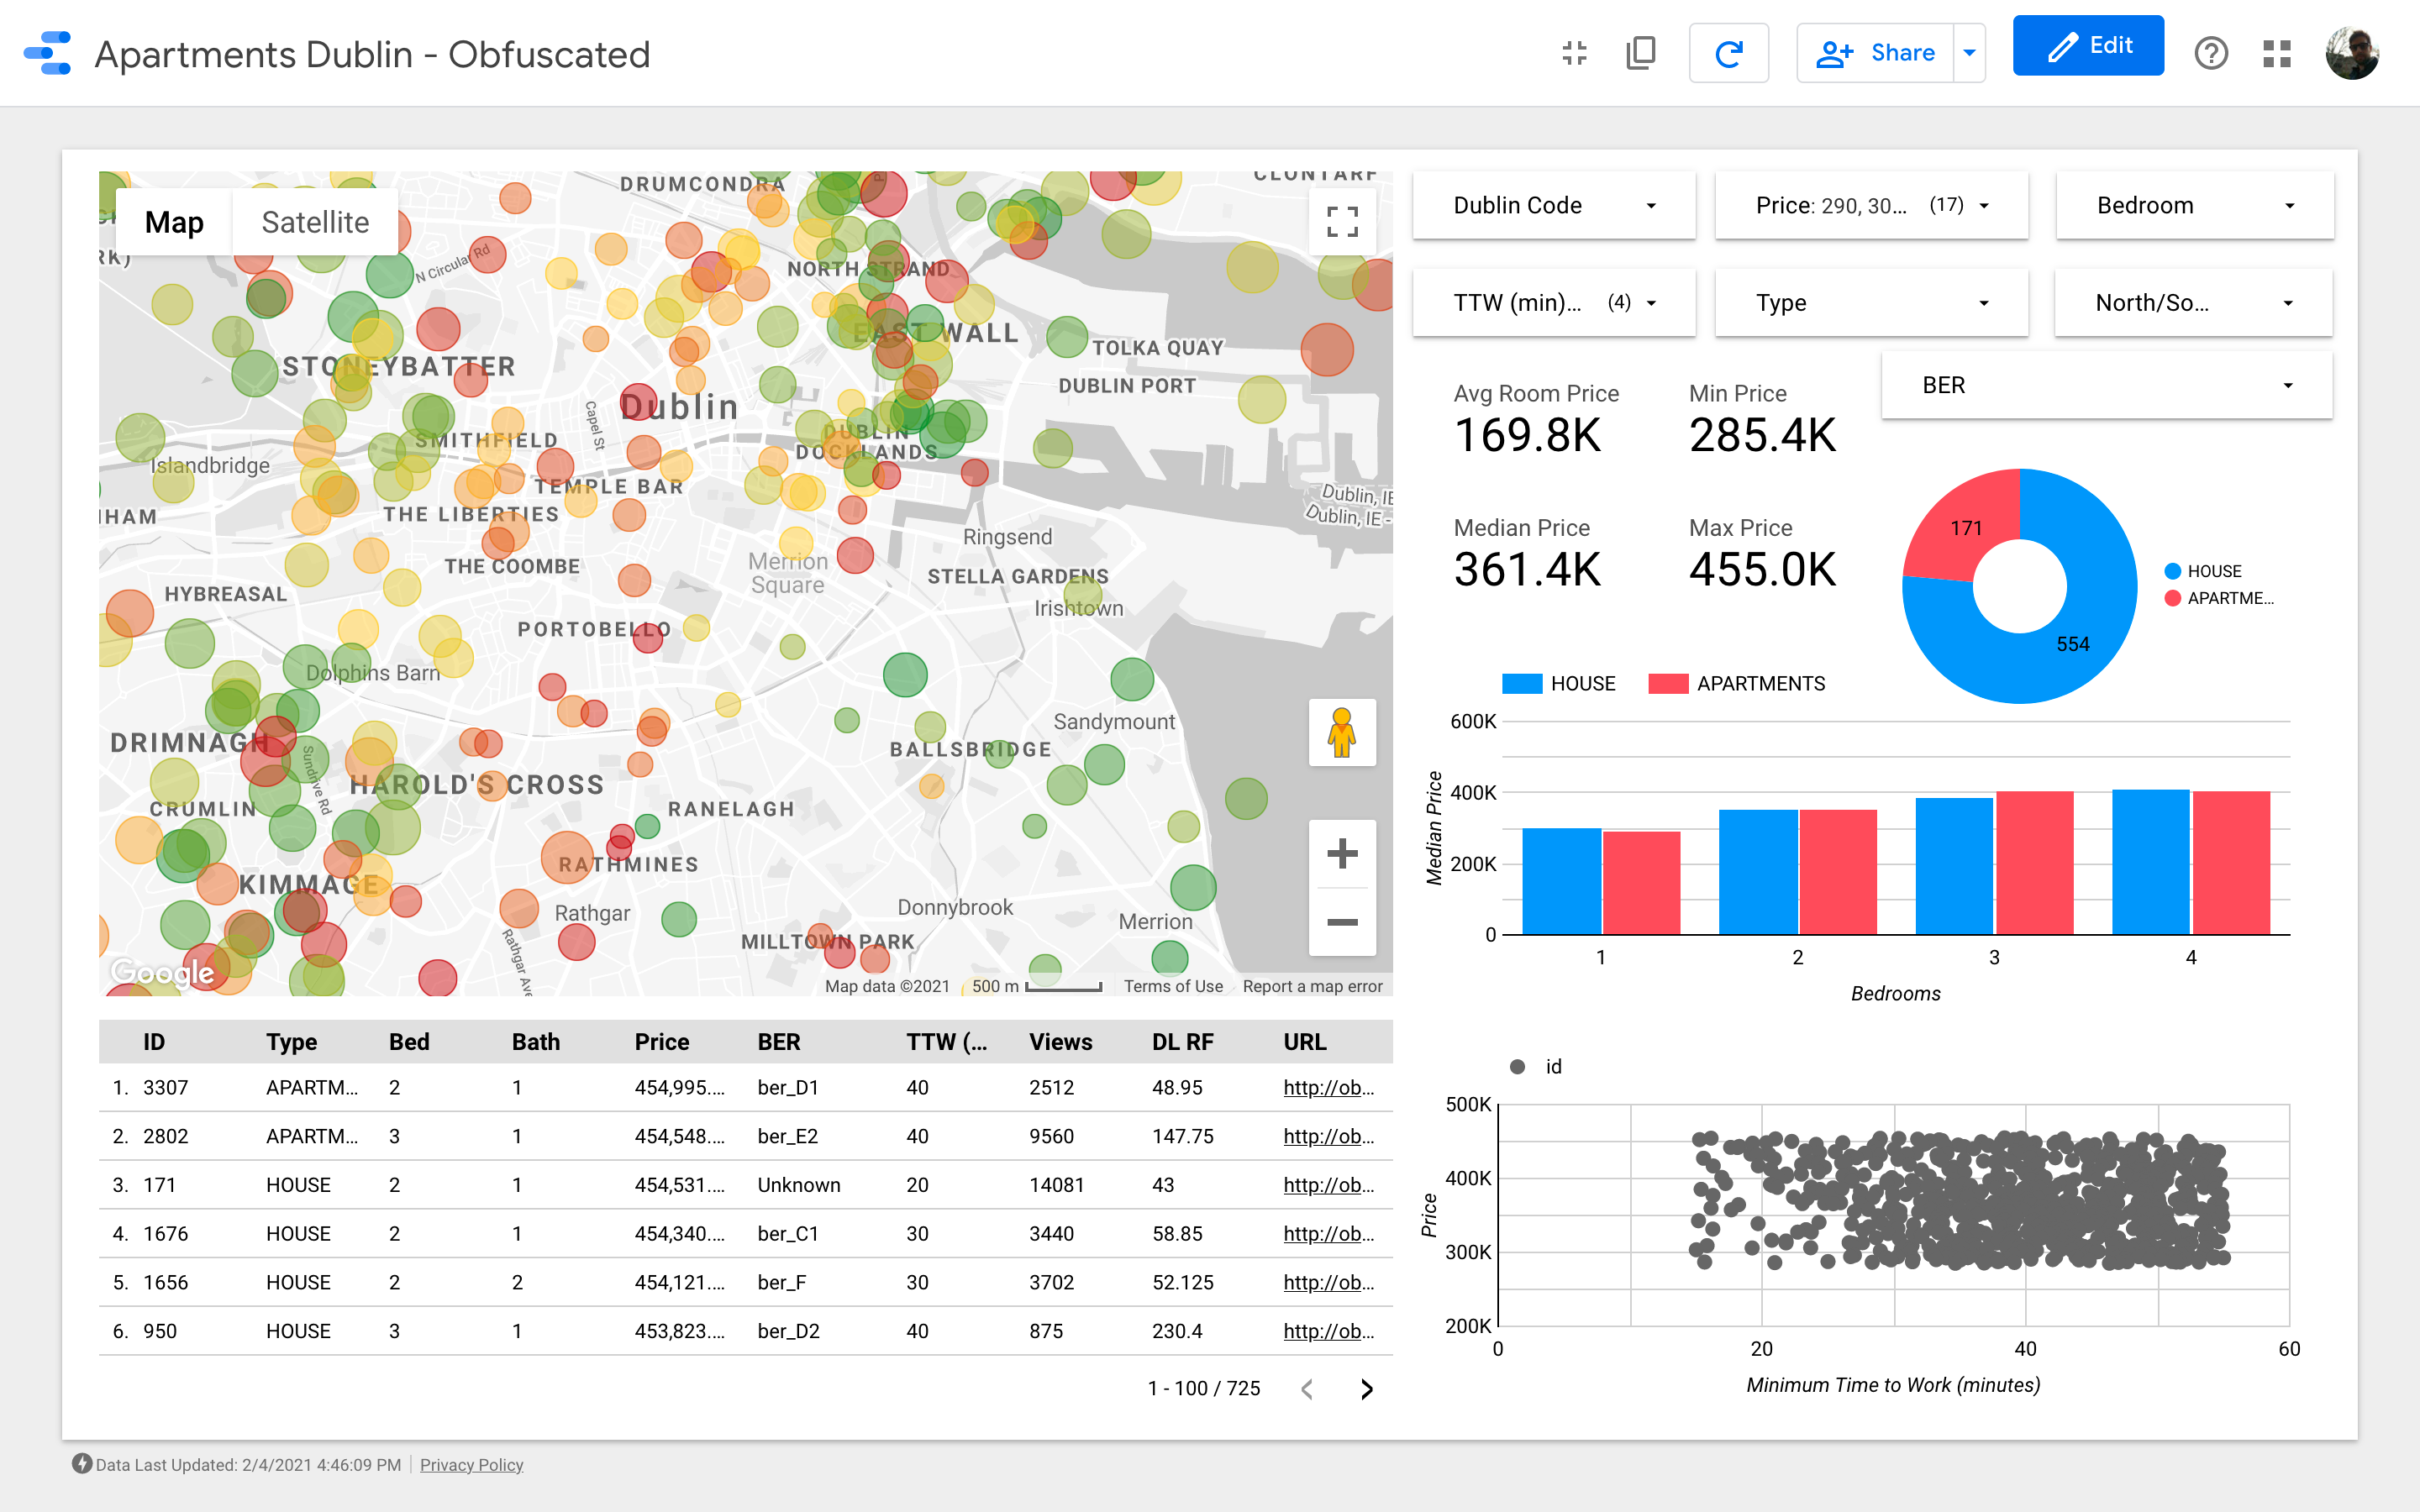
Task: Open the Google apps grid icon
Action: (x=2277, y=53)
